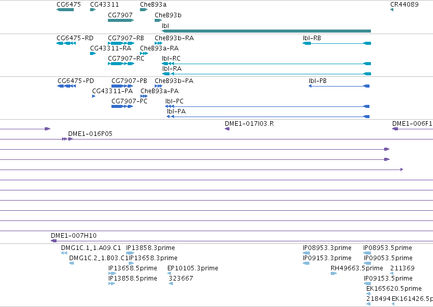This screenshot has height=307, width=433.
Task: Select the lbl-PB protein line
Action: (339, 86)
